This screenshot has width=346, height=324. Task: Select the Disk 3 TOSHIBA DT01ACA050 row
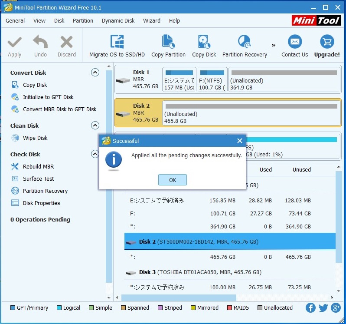(x=230, y=272)
